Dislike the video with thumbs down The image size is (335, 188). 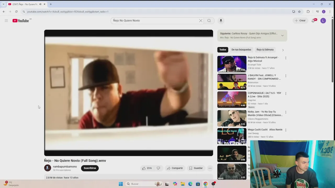(158, 168)
